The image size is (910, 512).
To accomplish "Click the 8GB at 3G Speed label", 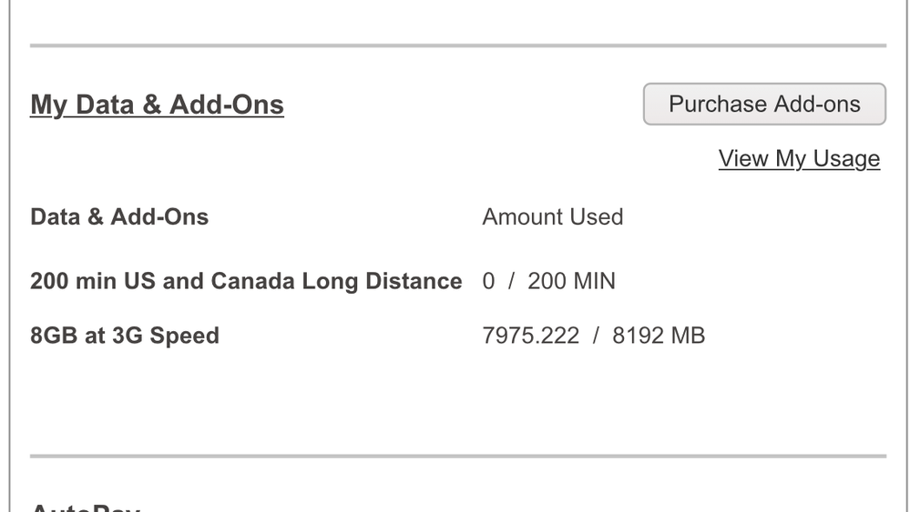I will (125, 336).
